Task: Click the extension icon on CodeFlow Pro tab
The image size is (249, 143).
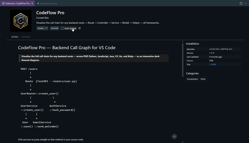Action: (3, 3)
